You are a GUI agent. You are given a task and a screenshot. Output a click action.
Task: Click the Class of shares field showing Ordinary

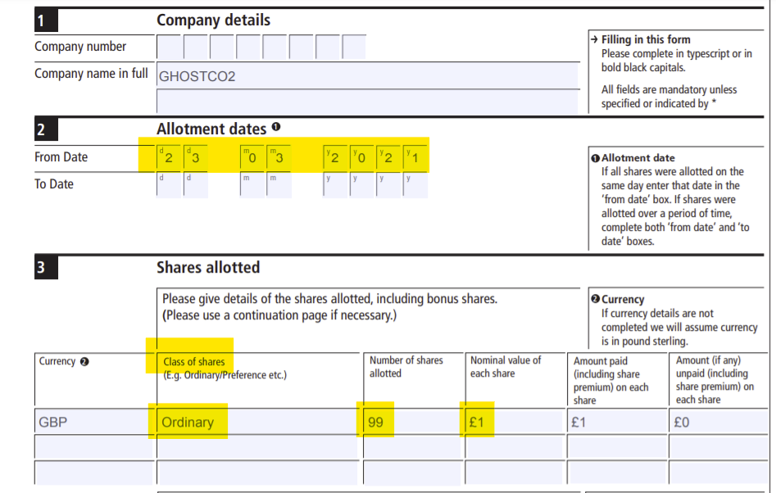click(257, 423)
